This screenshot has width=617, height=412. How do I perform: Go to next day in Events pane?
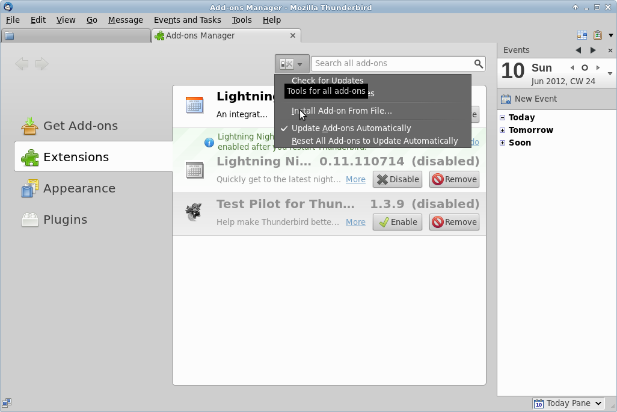tap(593, 51)
